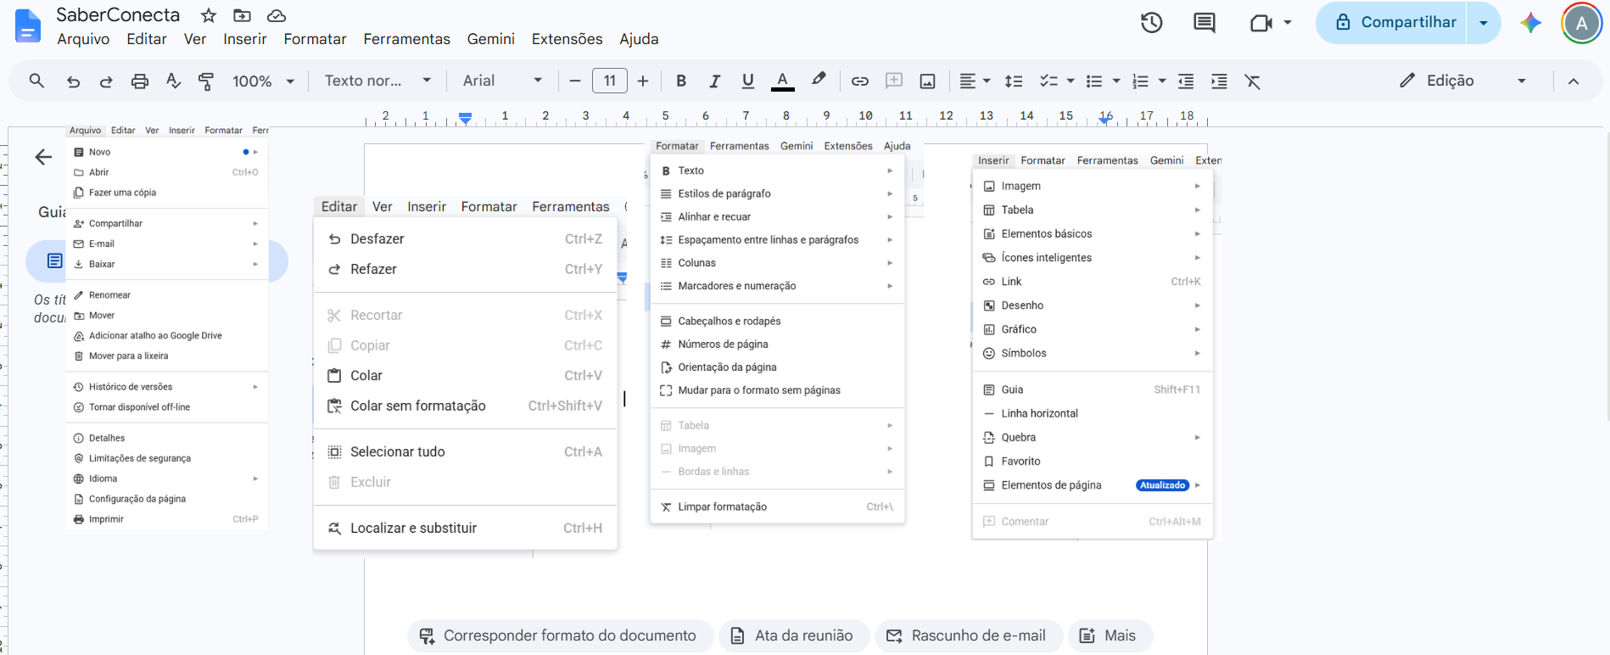Screen dimensions: 1610x655
Task: Select the paint format roller icon
Action: point(206,81)
